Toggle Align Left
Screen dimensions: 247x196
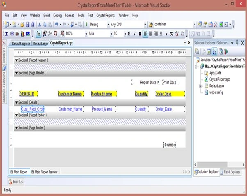click(145, 34)
